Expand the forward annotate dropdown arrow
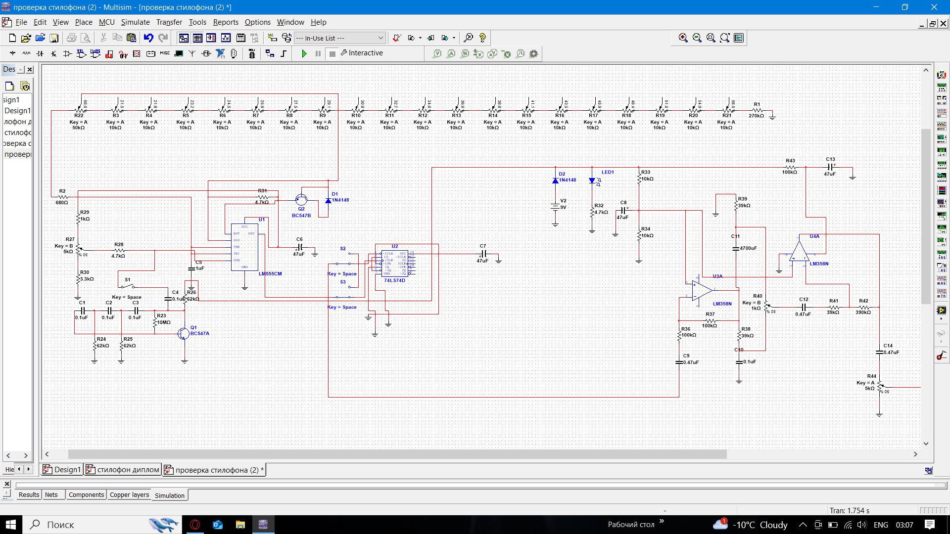Screen dimensions: 950x534 click(454, 38)
